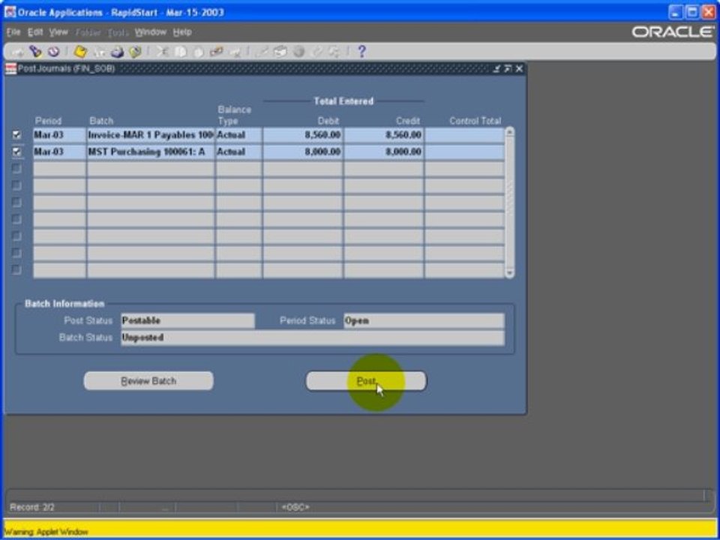Viewport: 720px width, 540px height.
Task: Click the Batch Status field showing Unposted
Action: click(312, 337)
